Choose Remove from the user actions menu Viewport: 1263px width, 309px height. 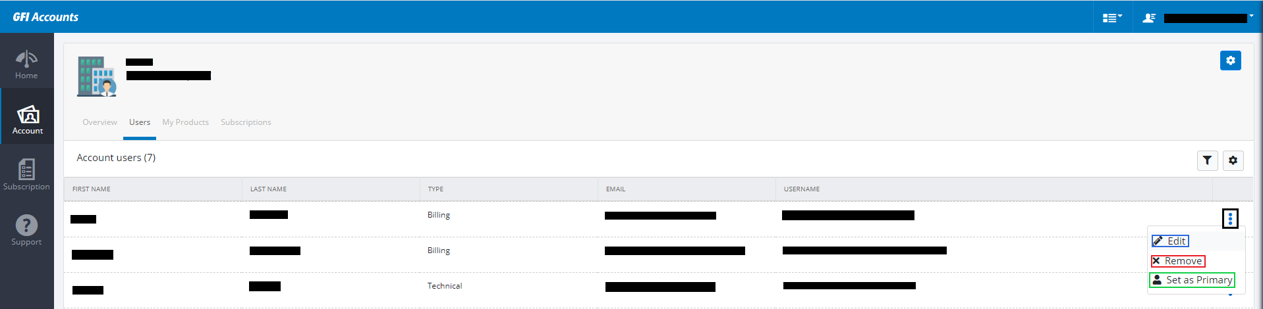[x=1177, y=261]
